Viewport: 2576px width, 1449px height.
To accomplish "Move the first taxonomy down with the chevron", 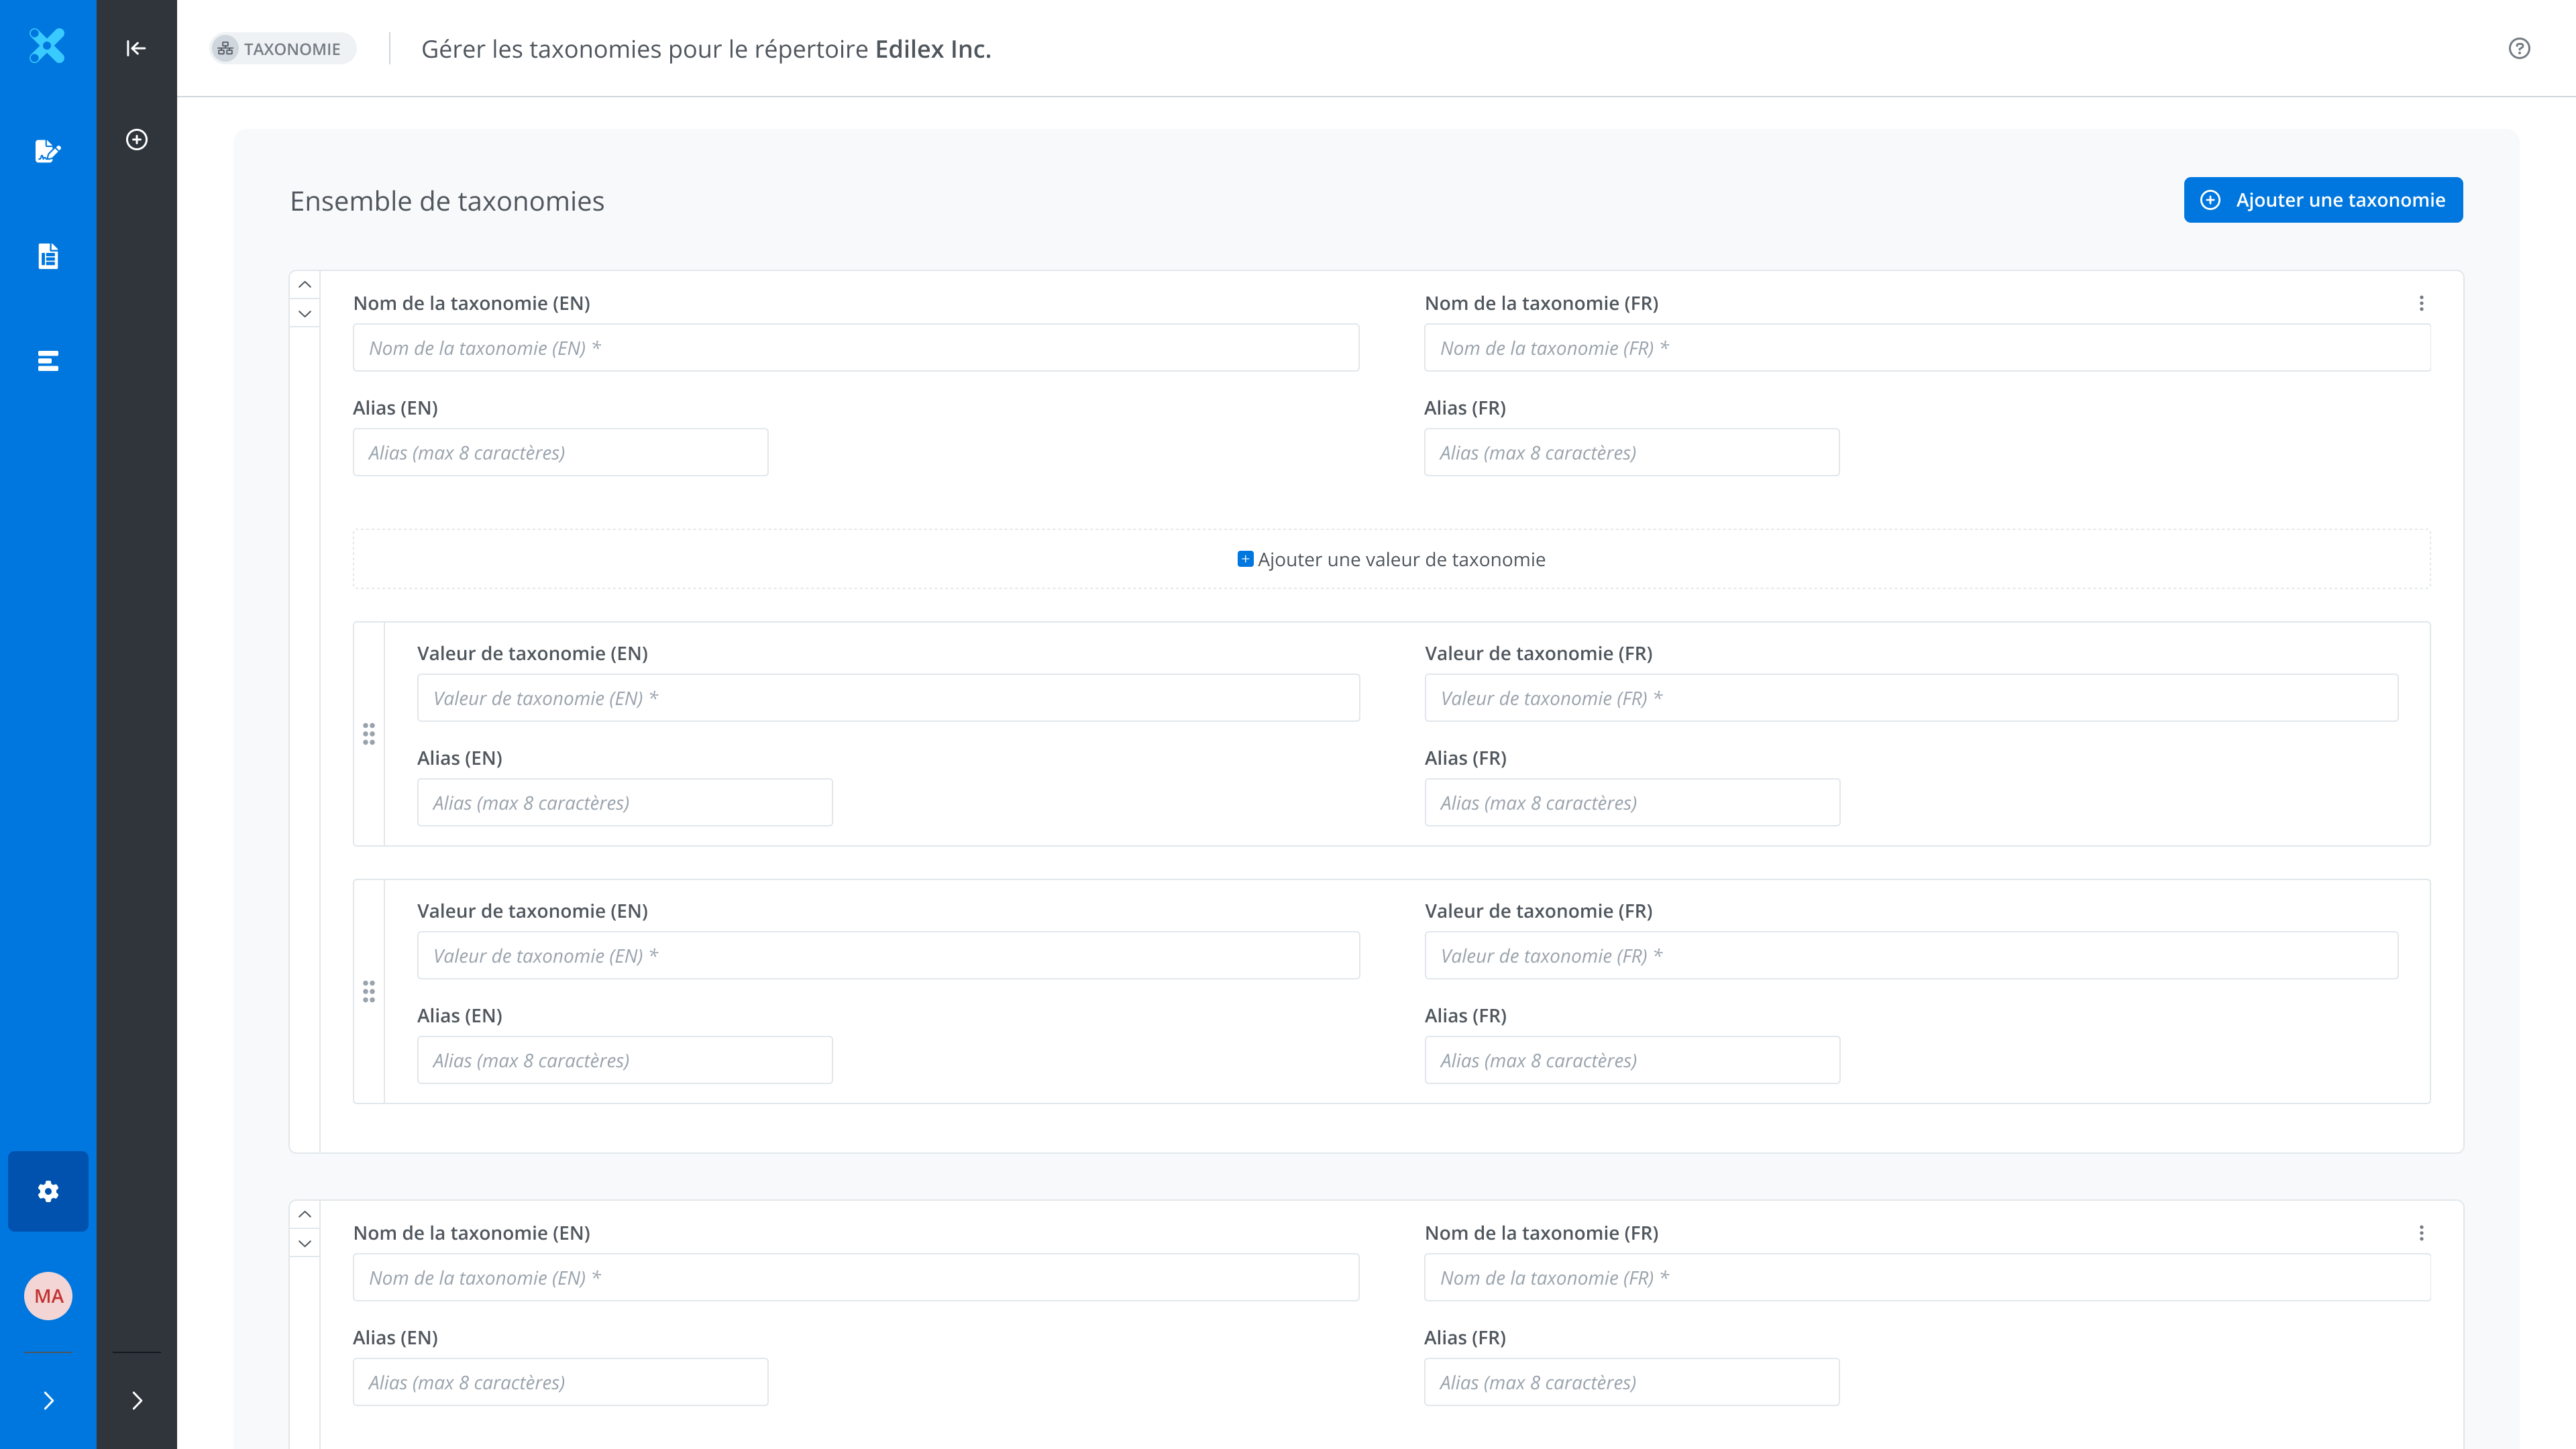I will tap(305, 314).
